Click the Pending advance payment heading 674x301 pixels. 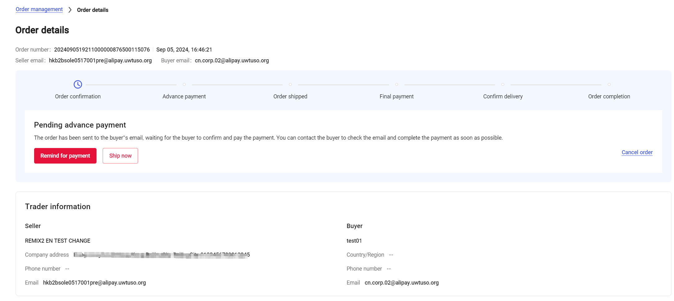(80, 125)
